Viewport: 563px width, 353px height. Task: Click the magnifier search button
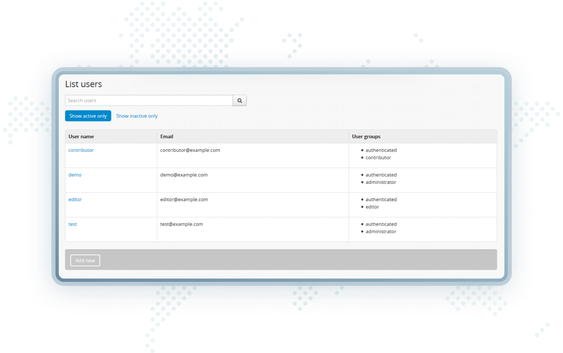coord(240,101)
